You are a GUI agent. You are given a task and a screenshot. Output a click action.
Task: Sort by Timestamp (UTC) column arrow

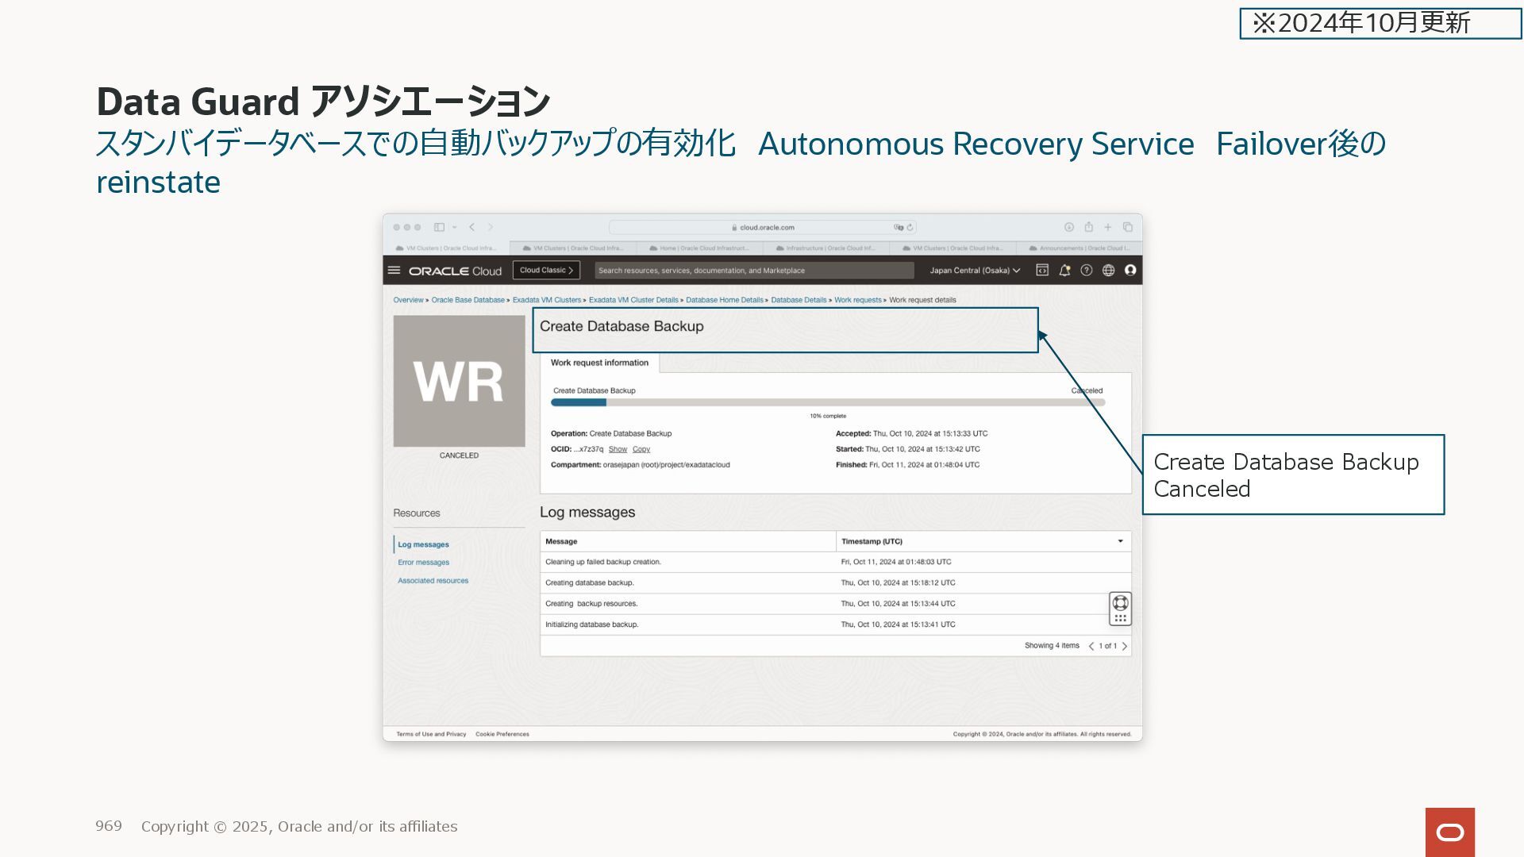1120,541
